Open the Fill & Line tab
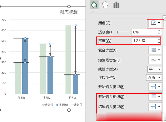The height and width of the screenshot is (122, 166). 94,5
